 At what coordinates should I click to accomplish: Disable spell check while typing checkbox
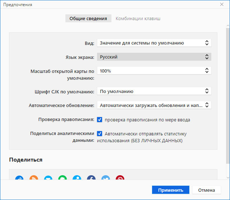(100, 120)
